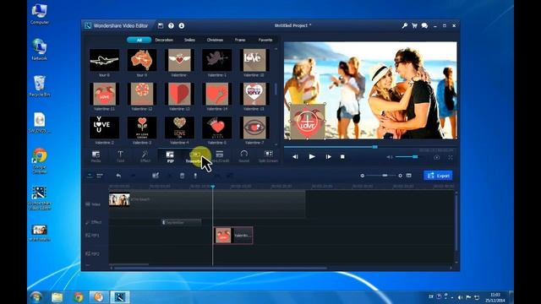
Task: Select the crowned heart Valentine 6 thumbnail
Action: tap(216, 128)
